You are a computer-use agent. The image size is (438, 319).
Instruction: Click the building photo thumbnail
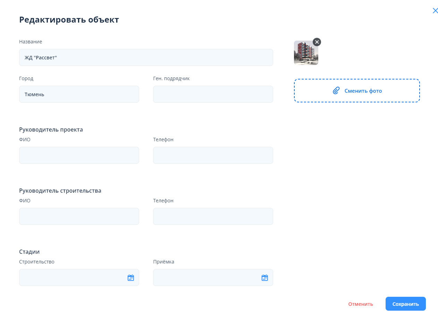point(305,53)
